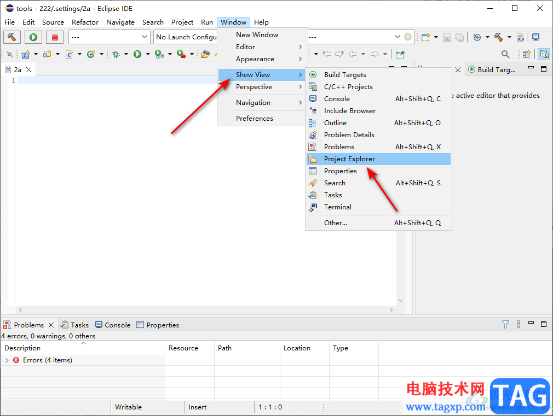Open the Help menu
553x416 pixels.
click(261, 22)
